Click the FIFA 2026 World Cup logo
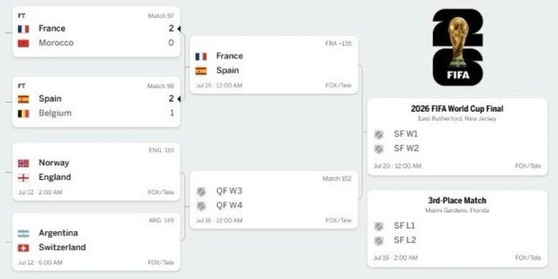 pyautogui.click(x=458, y=47)
